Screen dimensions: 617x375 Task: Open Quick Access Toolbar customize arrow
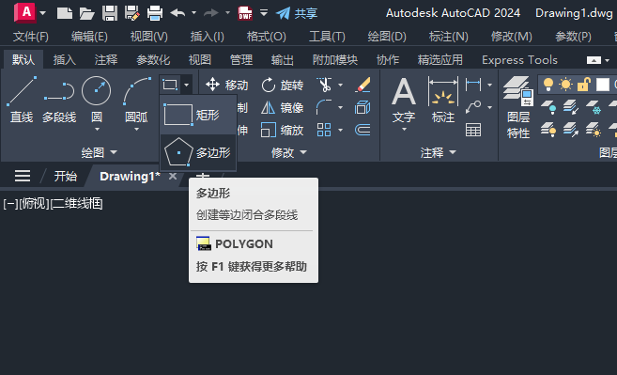[264, 13]
